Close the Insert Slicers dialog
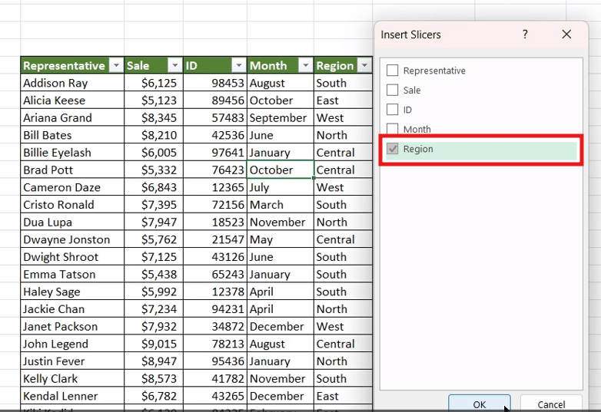Viewport: 601px width, 412px height. click(566, 35)
